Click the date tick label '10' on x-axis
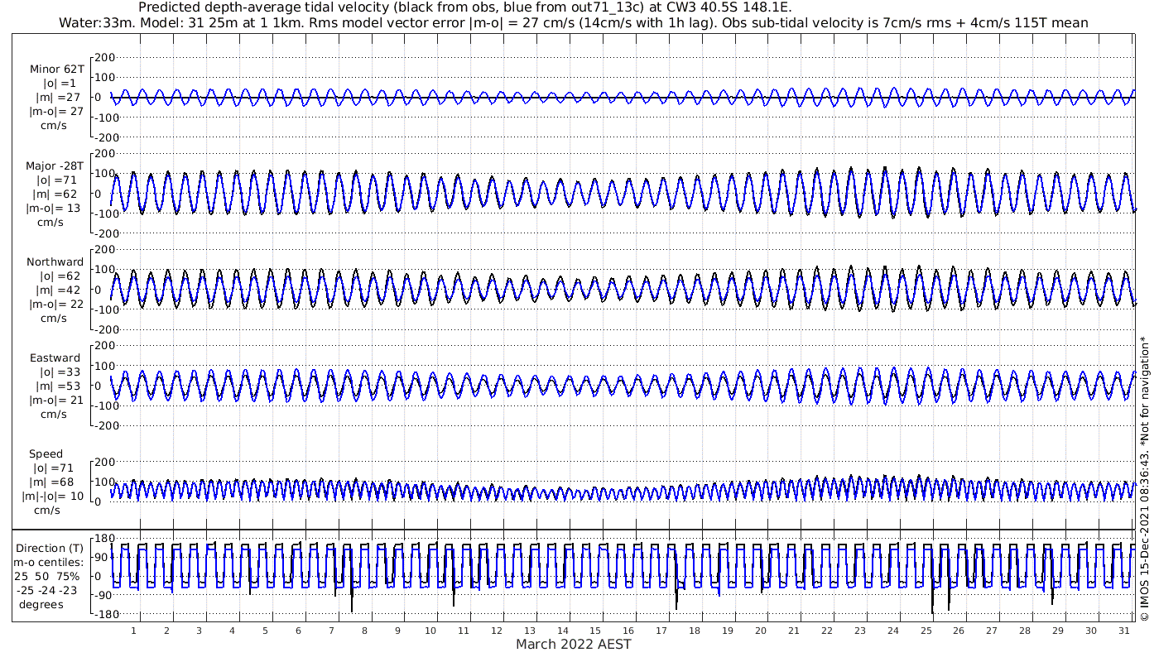 click(430, 631)
